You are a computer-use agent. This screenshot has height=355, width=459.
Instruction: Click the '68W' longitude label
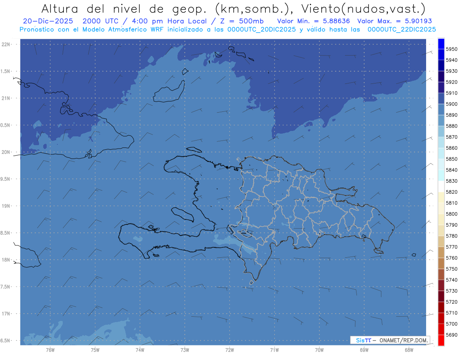point(409,350)
